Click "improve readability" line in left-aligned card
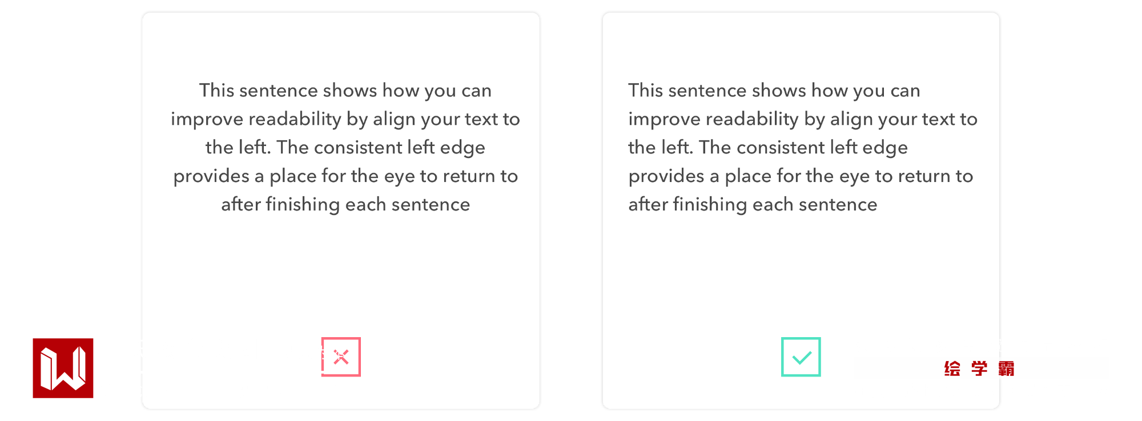 [x=802, y=119]
